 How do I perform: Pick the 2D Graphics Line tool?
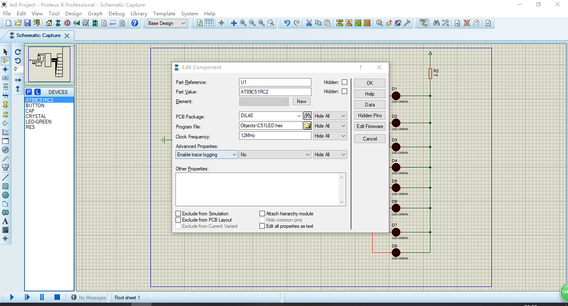(5, 178)
